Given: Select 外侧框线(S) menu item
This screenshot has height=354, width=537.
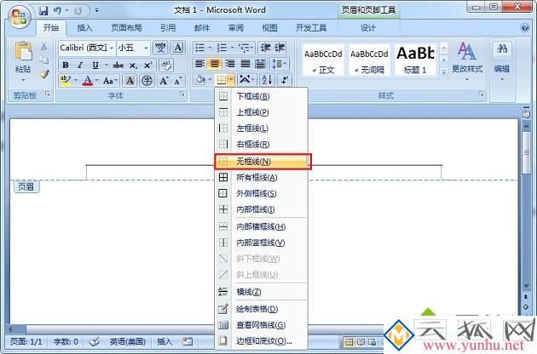Looking at the screenshot, I should pos(261,193).
